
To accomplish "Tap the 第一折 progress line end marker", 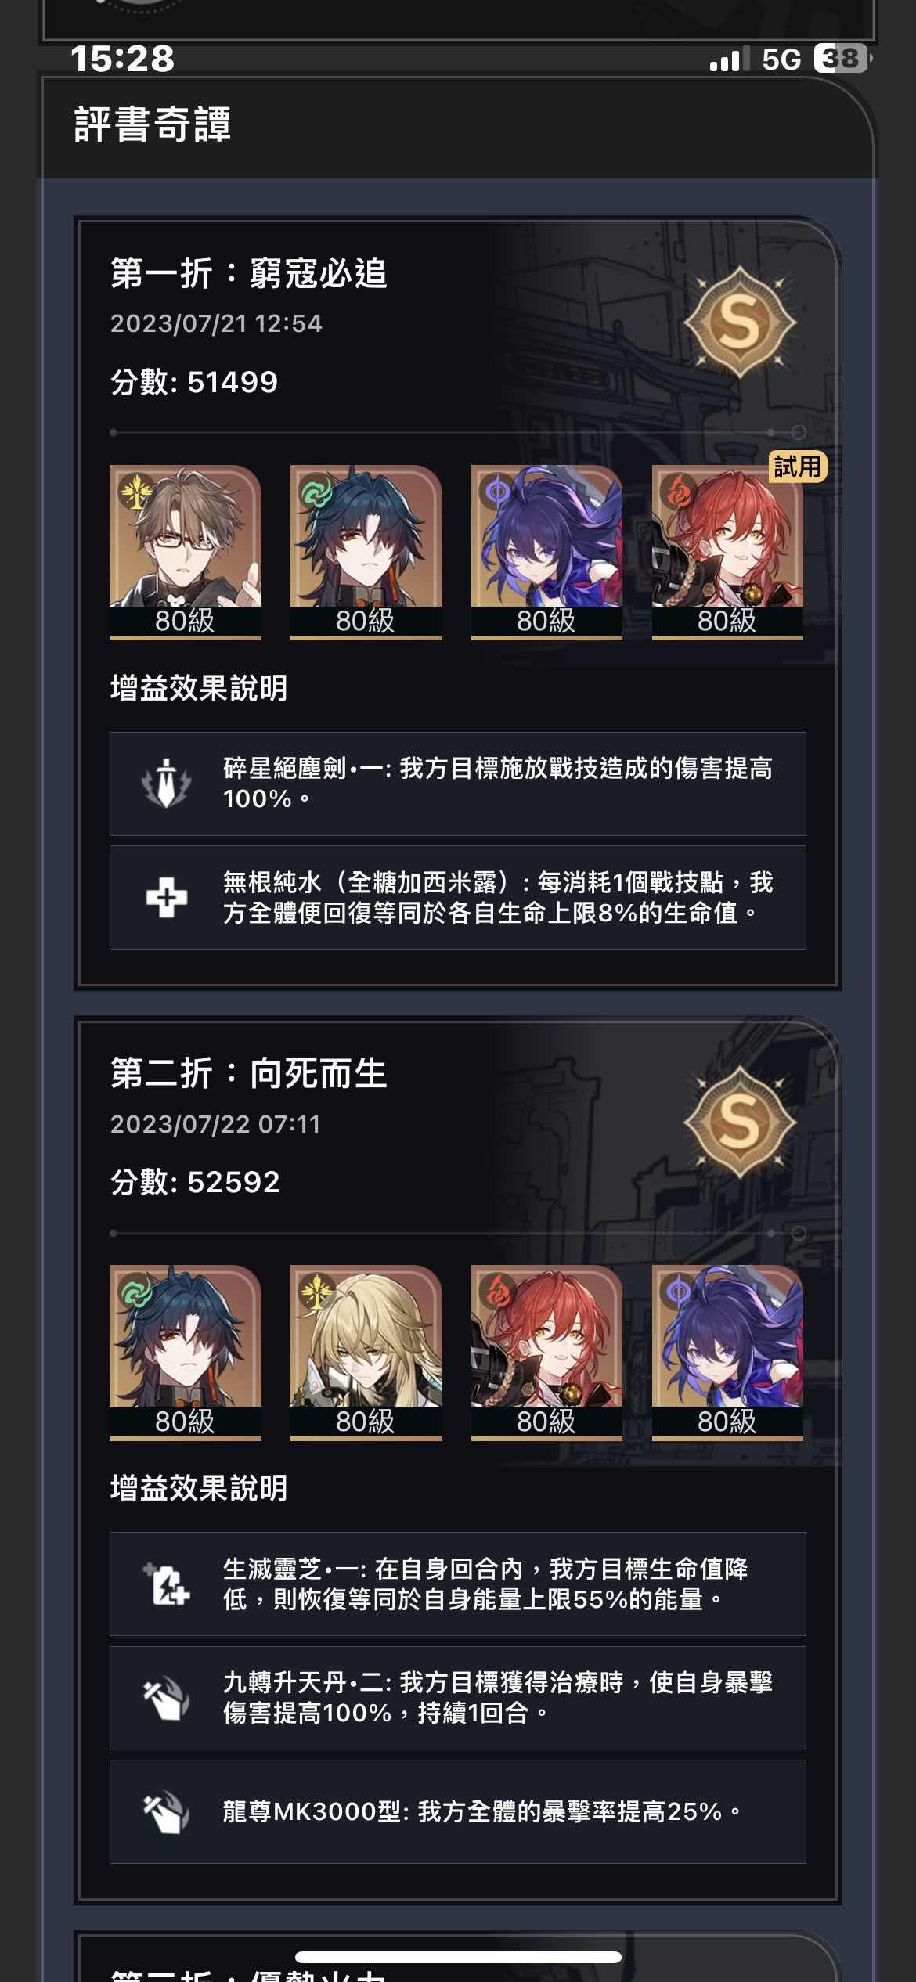I will click(798, 432).
